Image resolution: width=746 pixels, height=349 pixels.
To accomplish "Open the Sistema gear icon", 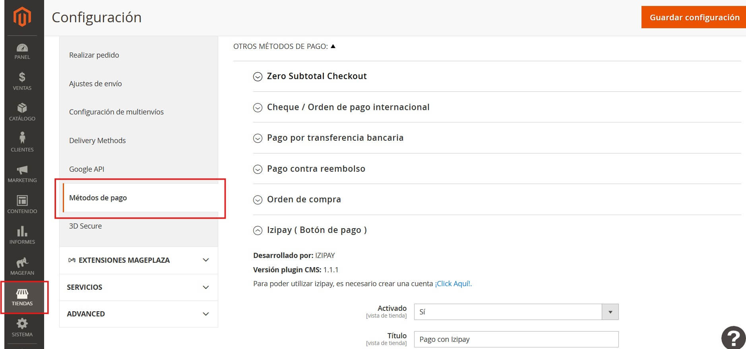I will coord(22,327).
